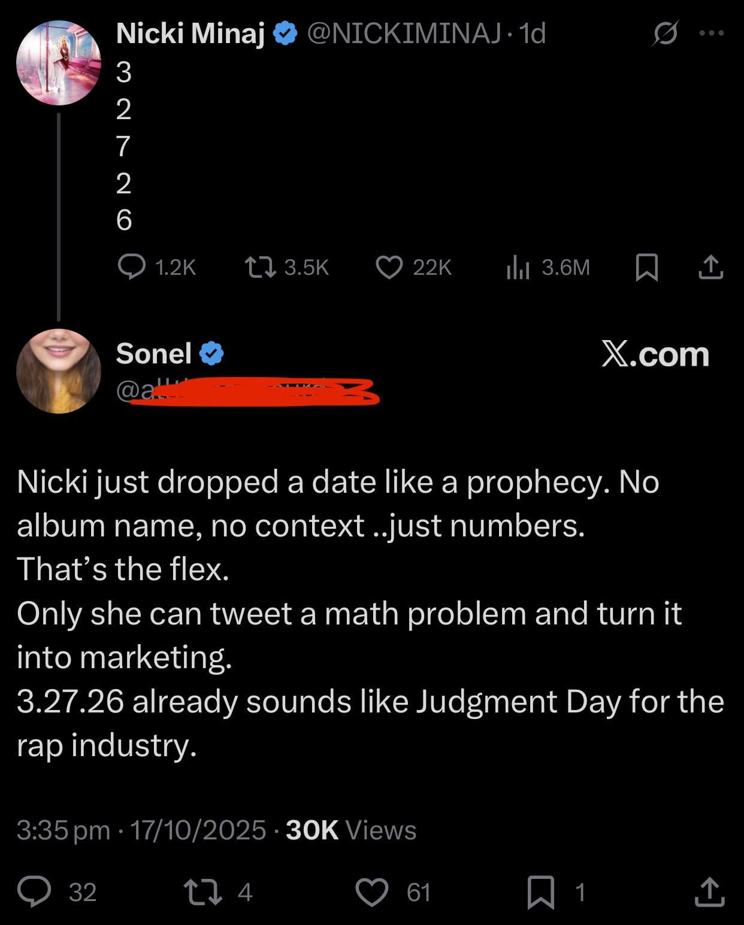This screenshot has height=925, width=744.
Task: Bookmark Nicki Minaj's numbers tweet
Action: click(x=646, y=267)
